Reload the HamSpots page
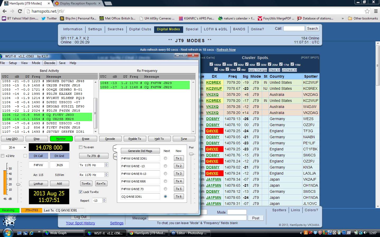 point(20,11)
